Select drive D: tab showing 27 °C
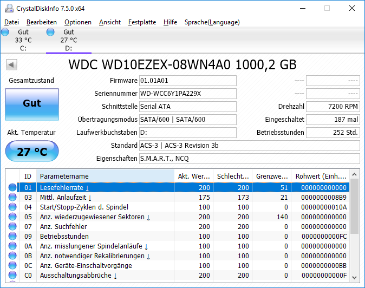 coord(69,40)
